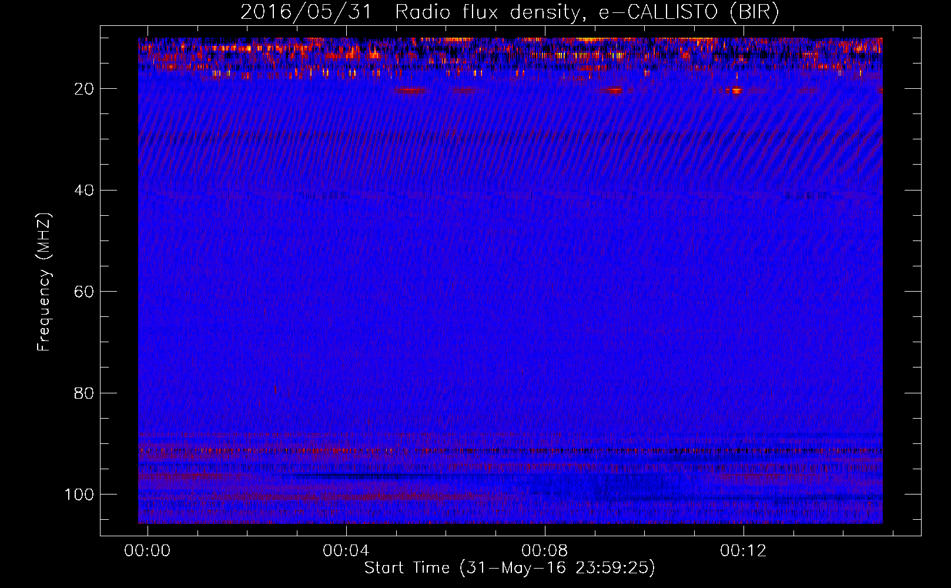
Task: Click the 00:08 time tick label
Action: tap(545, 550)
